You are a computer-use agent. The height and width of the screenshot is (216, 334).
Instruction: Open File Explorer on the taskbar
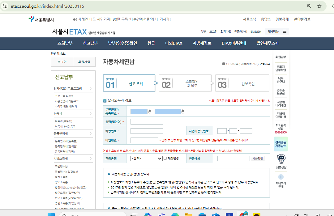coord(189,214)
